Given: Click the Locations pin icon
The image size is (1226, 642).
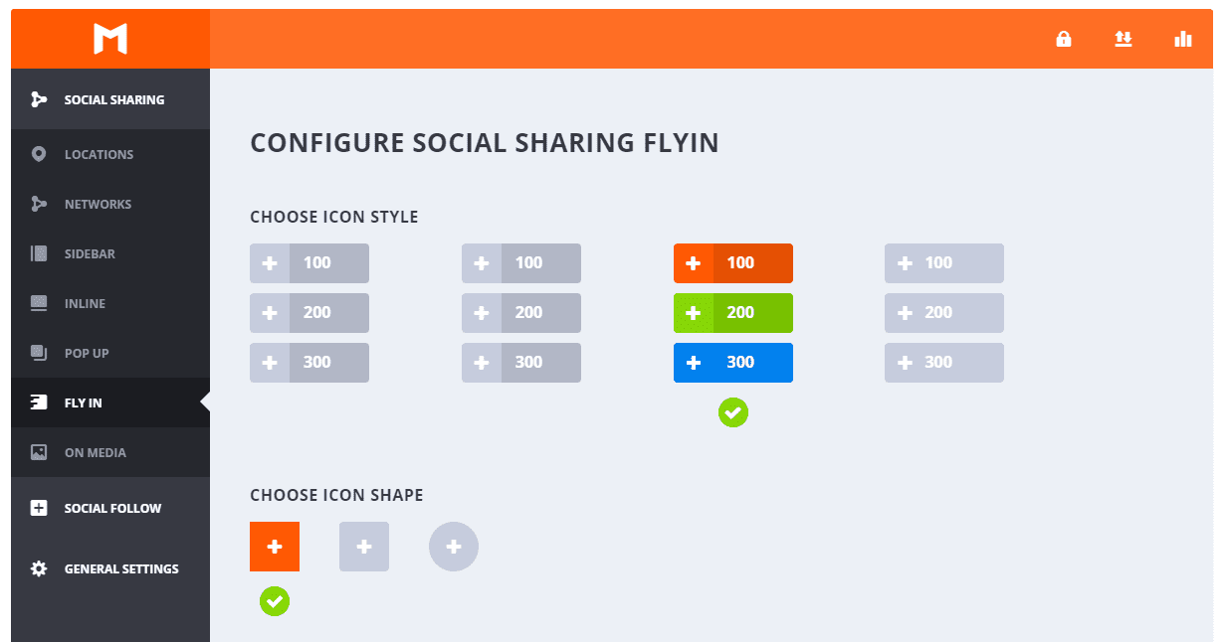Looking at the screenshot, I should pyautogui.click(x=39, y=154).
